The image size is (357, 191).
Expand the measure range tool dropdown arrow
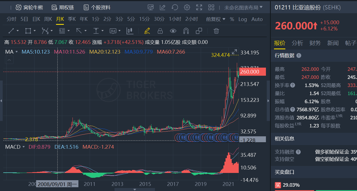click(x=102, y=31)
